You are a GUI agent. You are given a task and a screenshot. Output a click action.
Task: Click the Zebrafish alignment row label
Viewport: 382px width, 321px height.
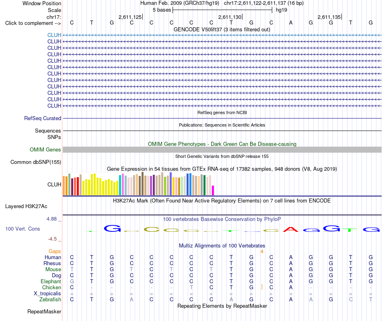click(x=50, y=300)
